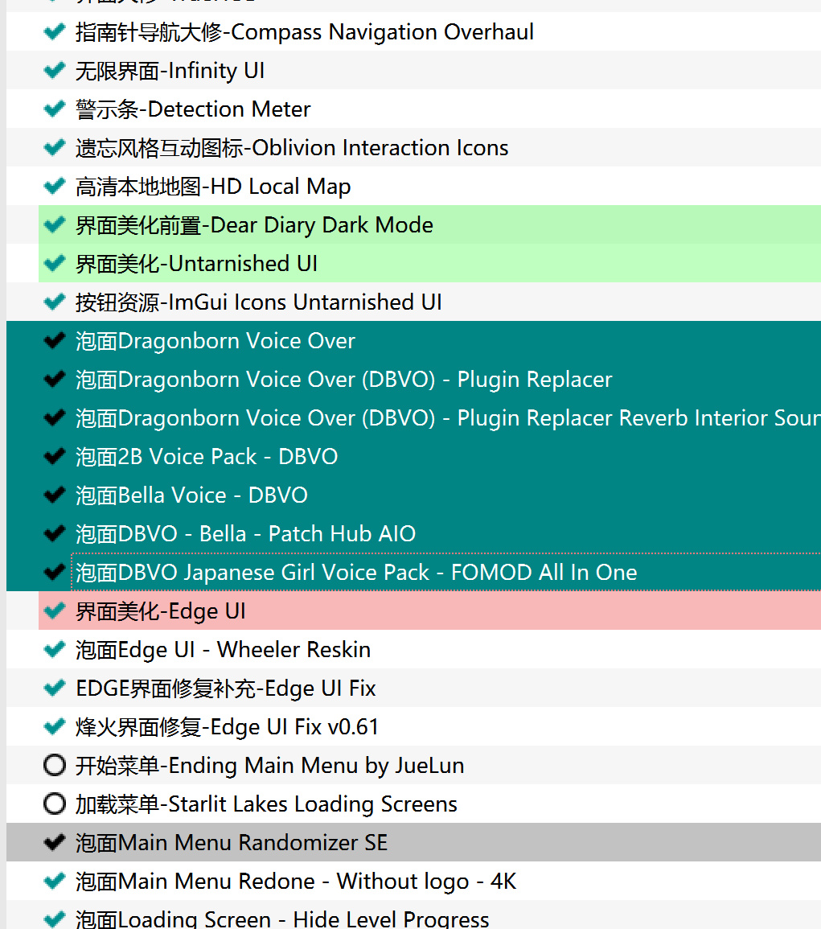Uncheck the Detection Meter mod
The width and height of the screenshot is (821, 929).
55,109
